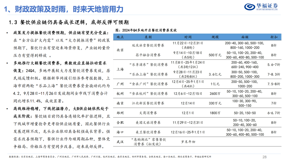Click discount cell '7.5-8折'

tap(274, 84)
